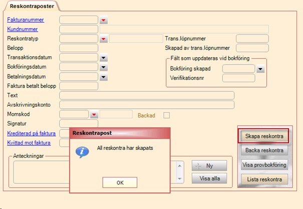Image resolution: width=303 pixels, height=209 pixels.
Task: Open the Bokföring skapad date dropdown
Action: (260, 69)
